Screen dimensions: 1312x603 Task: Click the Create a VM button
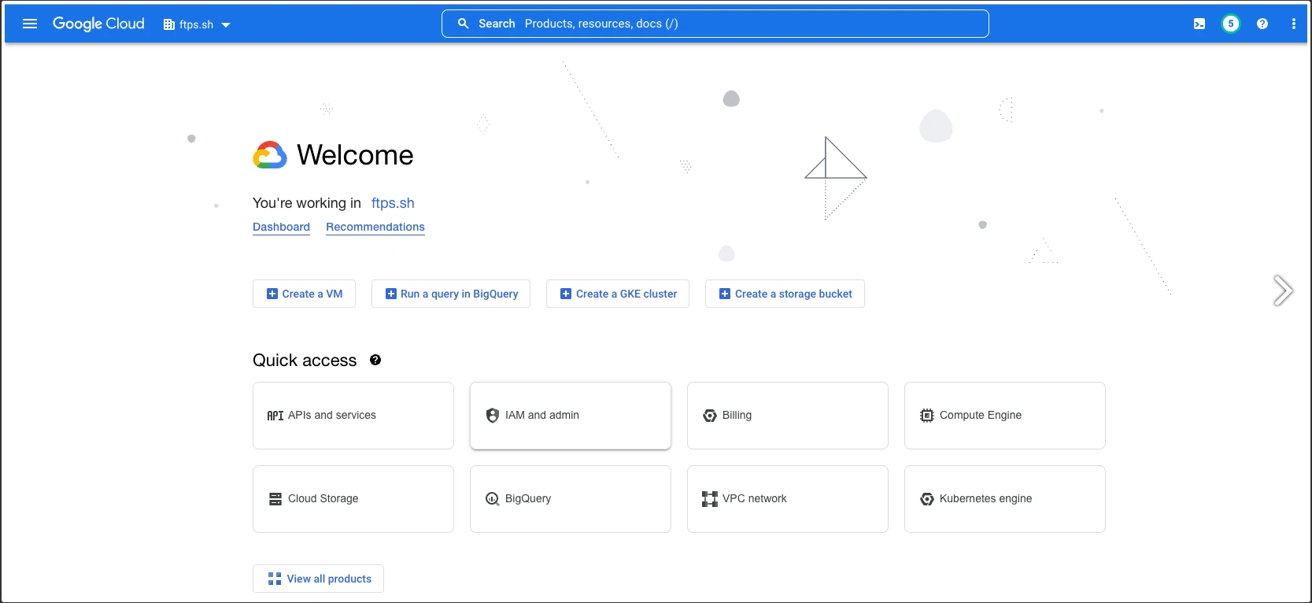304,294
